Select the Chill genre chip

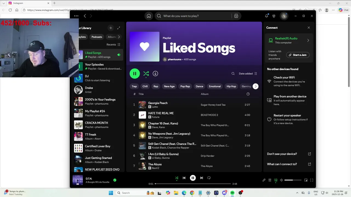tap(145, 86)
